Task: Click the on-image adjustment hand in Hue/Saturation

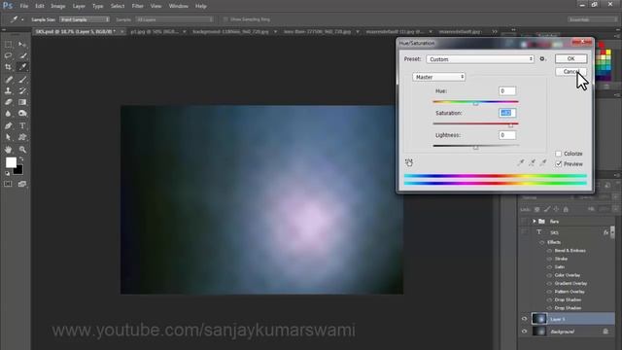Action: click(x=409, y=162)
